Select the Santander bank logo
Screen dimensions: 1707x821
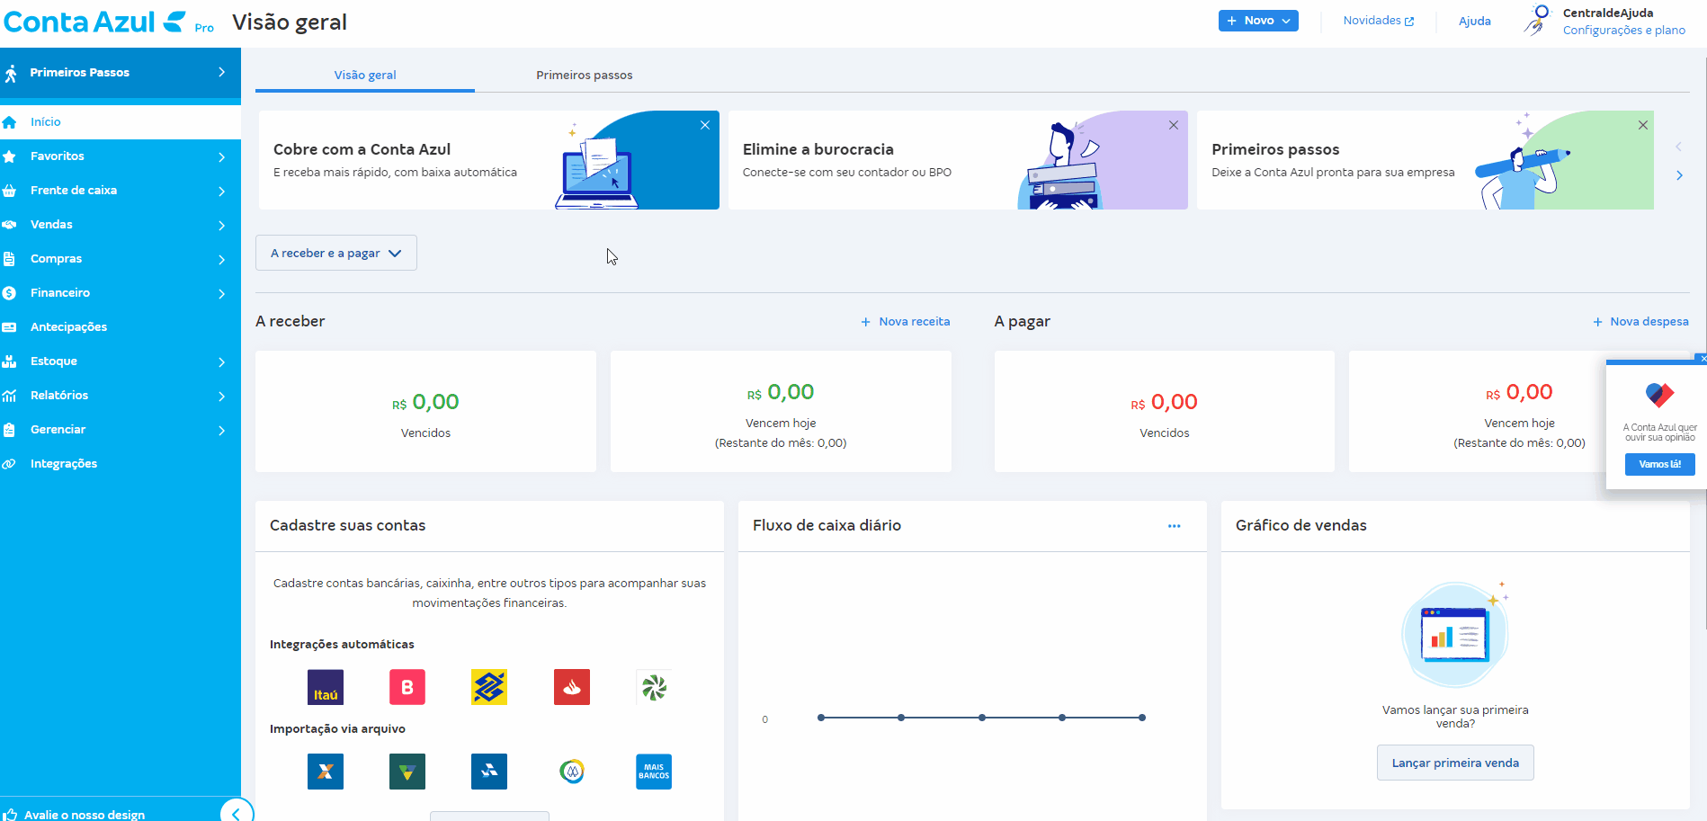click(x=572, y=687)
